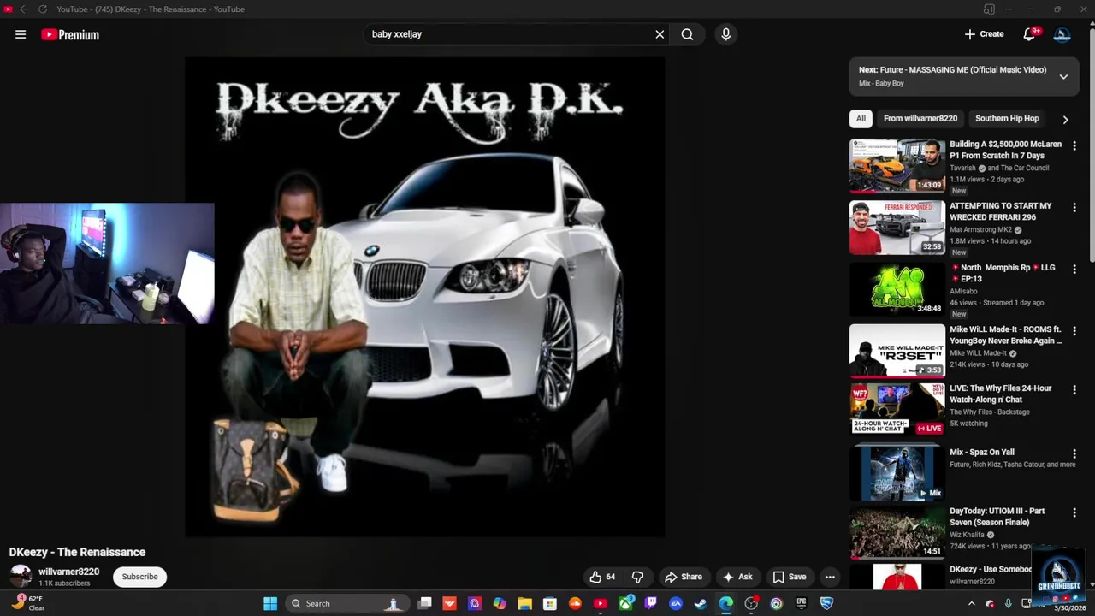1095x616 pixels.
Task: Open the weather widget 62°F Clear
Action: (x=28, y=603)
